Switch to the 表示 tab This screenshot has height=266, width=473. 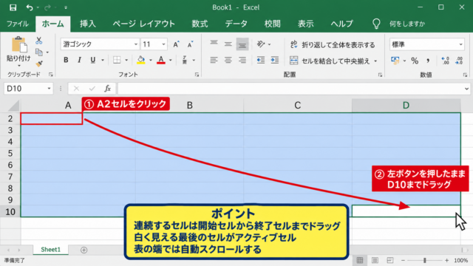tap(305, 24)
